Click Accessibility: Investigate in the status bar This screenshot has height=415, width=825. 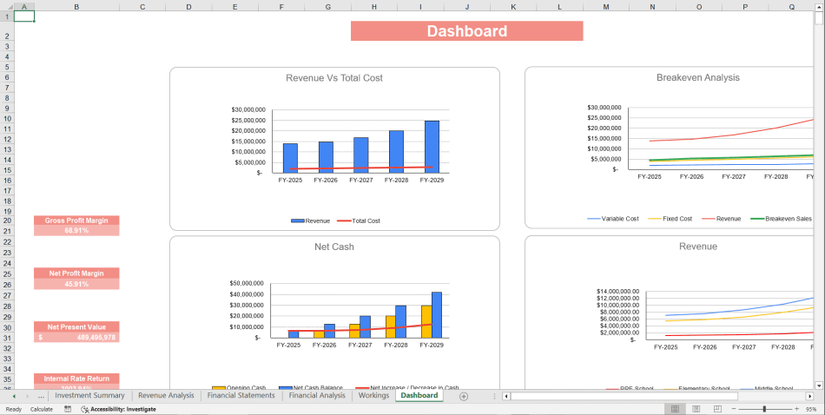(118, 409)
